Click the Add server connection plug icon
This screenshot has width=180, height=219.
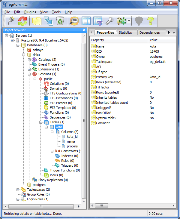11,21
